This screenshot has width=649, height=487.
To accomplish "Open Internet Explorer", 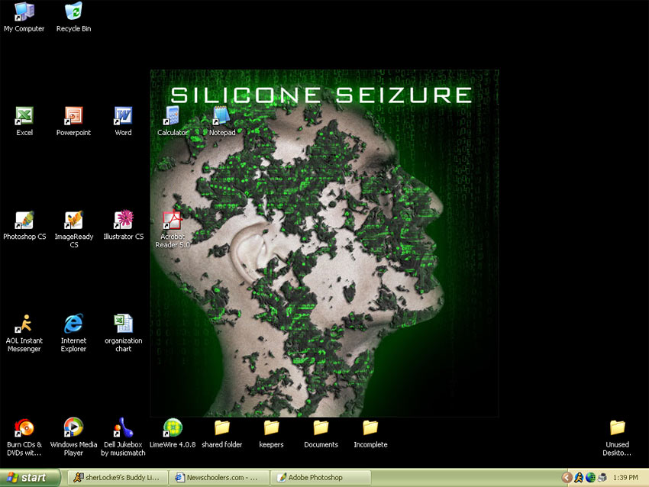I will 73,324.
